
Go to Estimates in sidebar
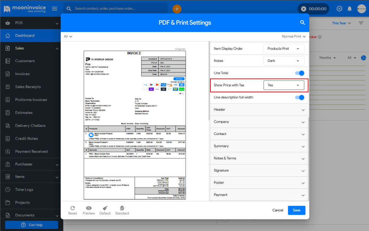click(24, 113)
